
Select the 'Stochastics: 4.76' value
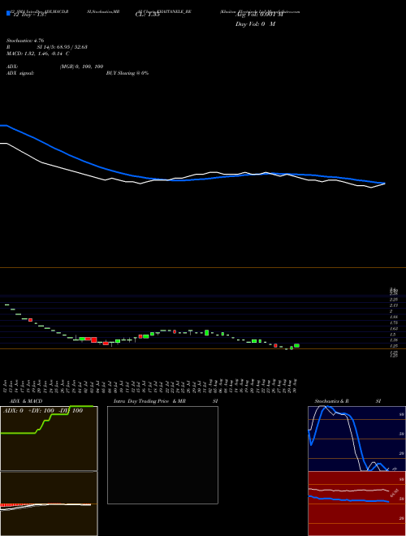(x=25, y=41)
